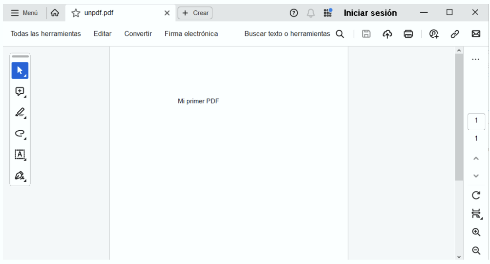Open the Editar menu
Viewport: 490px width, 264px height.
coord(102,34)
